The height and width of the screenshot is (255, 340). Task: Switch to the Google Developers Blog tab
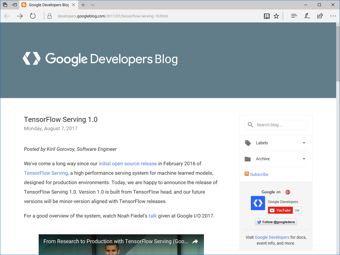click(x=47, y=5)
